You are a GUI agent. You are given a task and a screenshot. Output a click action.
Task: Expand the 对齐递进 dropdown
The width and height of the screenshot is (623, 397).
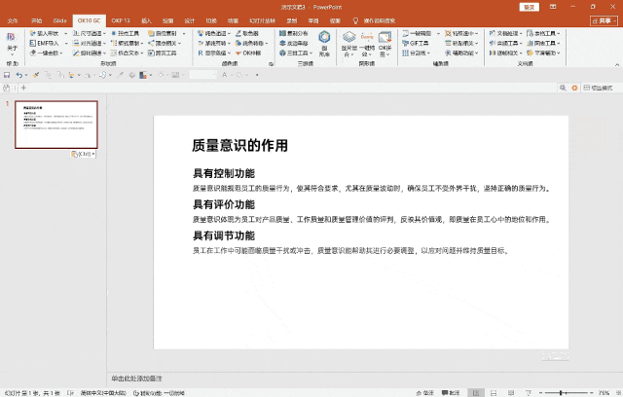click(104, 43)
